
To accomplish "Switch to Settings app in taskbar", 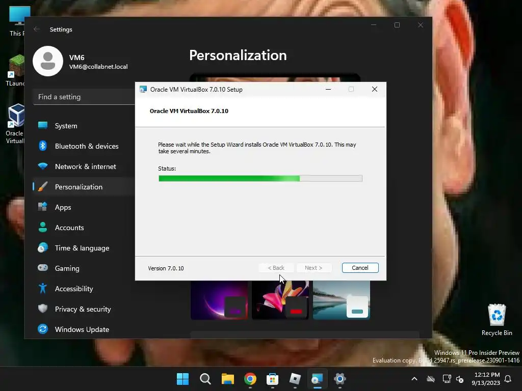I will [x=340, y=379].
